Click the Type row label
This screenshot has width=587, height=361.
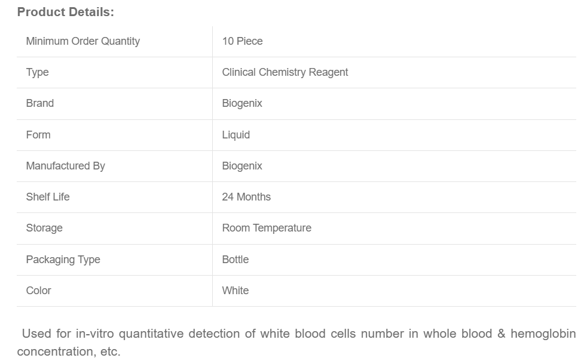(37, 72)
